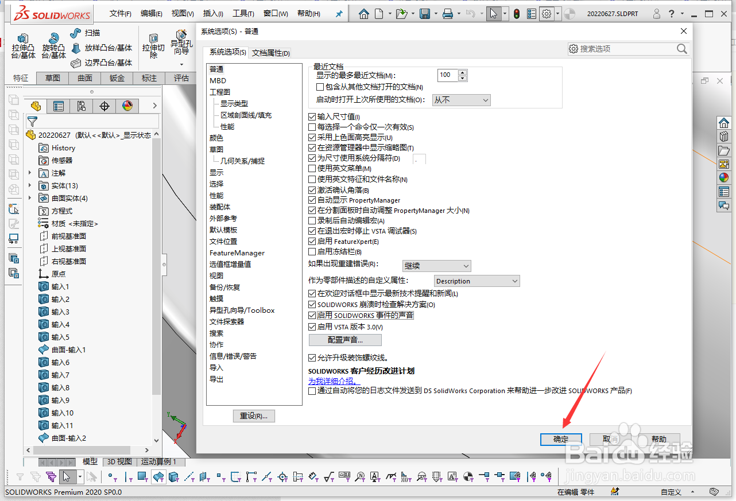
Task: Select the Lofted Boss/Base (放样凸台/基体) tool
Action: (x=101, y=48)
